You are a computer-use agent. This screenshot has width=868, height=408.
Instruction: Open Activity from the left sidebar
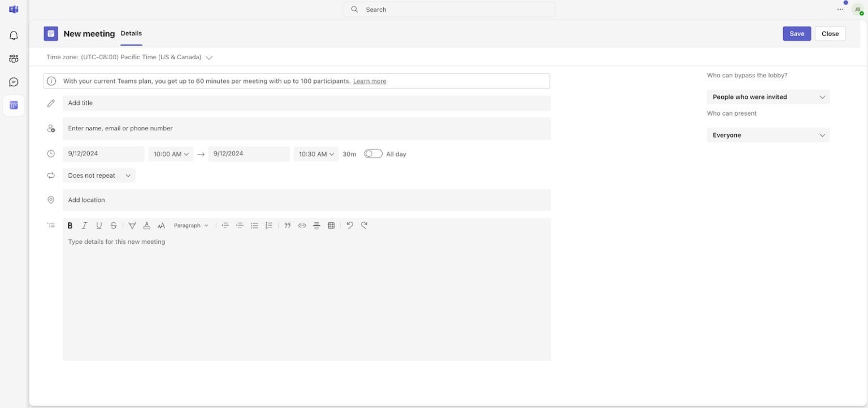[13, 35]
